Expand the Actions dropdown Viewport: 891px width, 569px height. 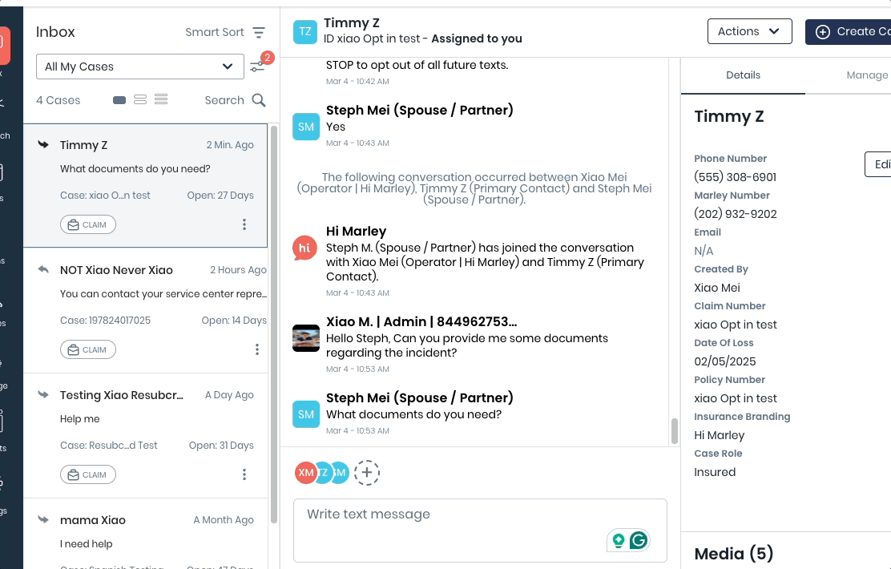pos(749,31)
